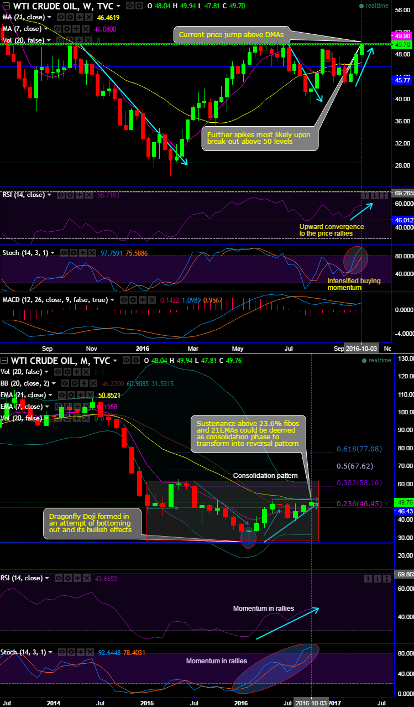The height and width of the screenshot is (707, 414).
Task: Click the weekly RSI value 58.7183
Action: tap(108, 195)
